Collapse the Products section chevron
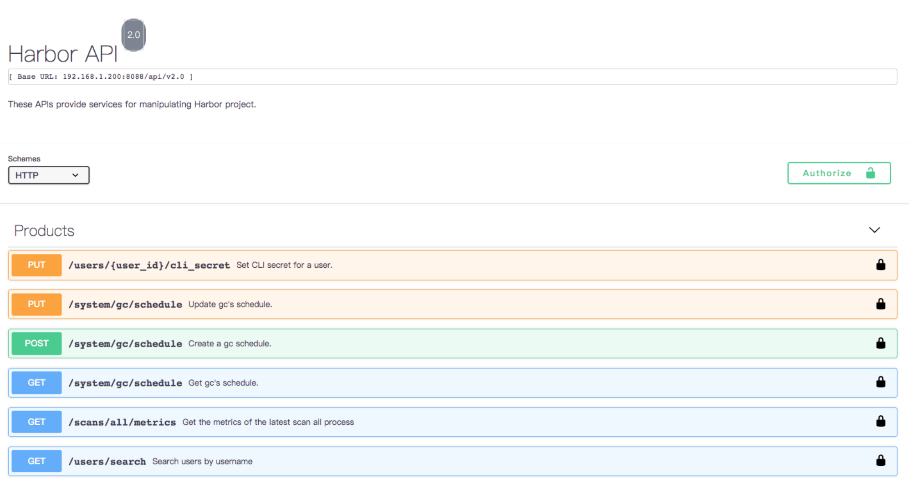The image size is (909, 479). (874, 230)
